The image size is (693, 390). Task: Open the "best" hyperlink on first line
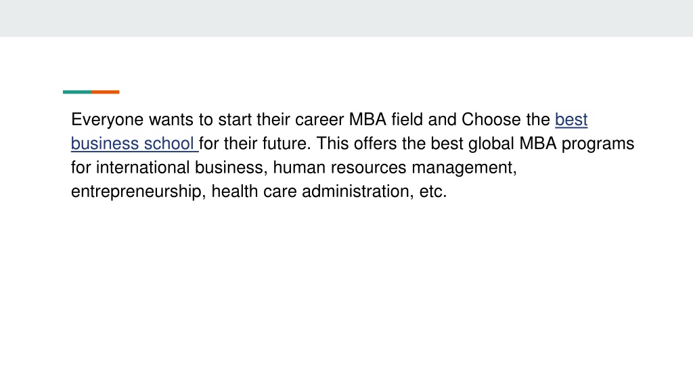[571, 120]
